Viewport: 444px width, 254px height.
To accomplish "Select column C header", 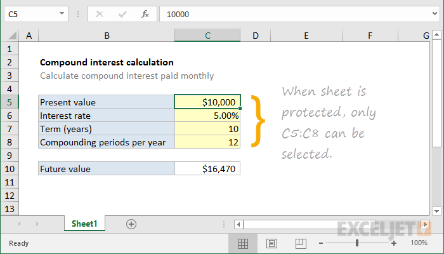I will tap(207, 36).
